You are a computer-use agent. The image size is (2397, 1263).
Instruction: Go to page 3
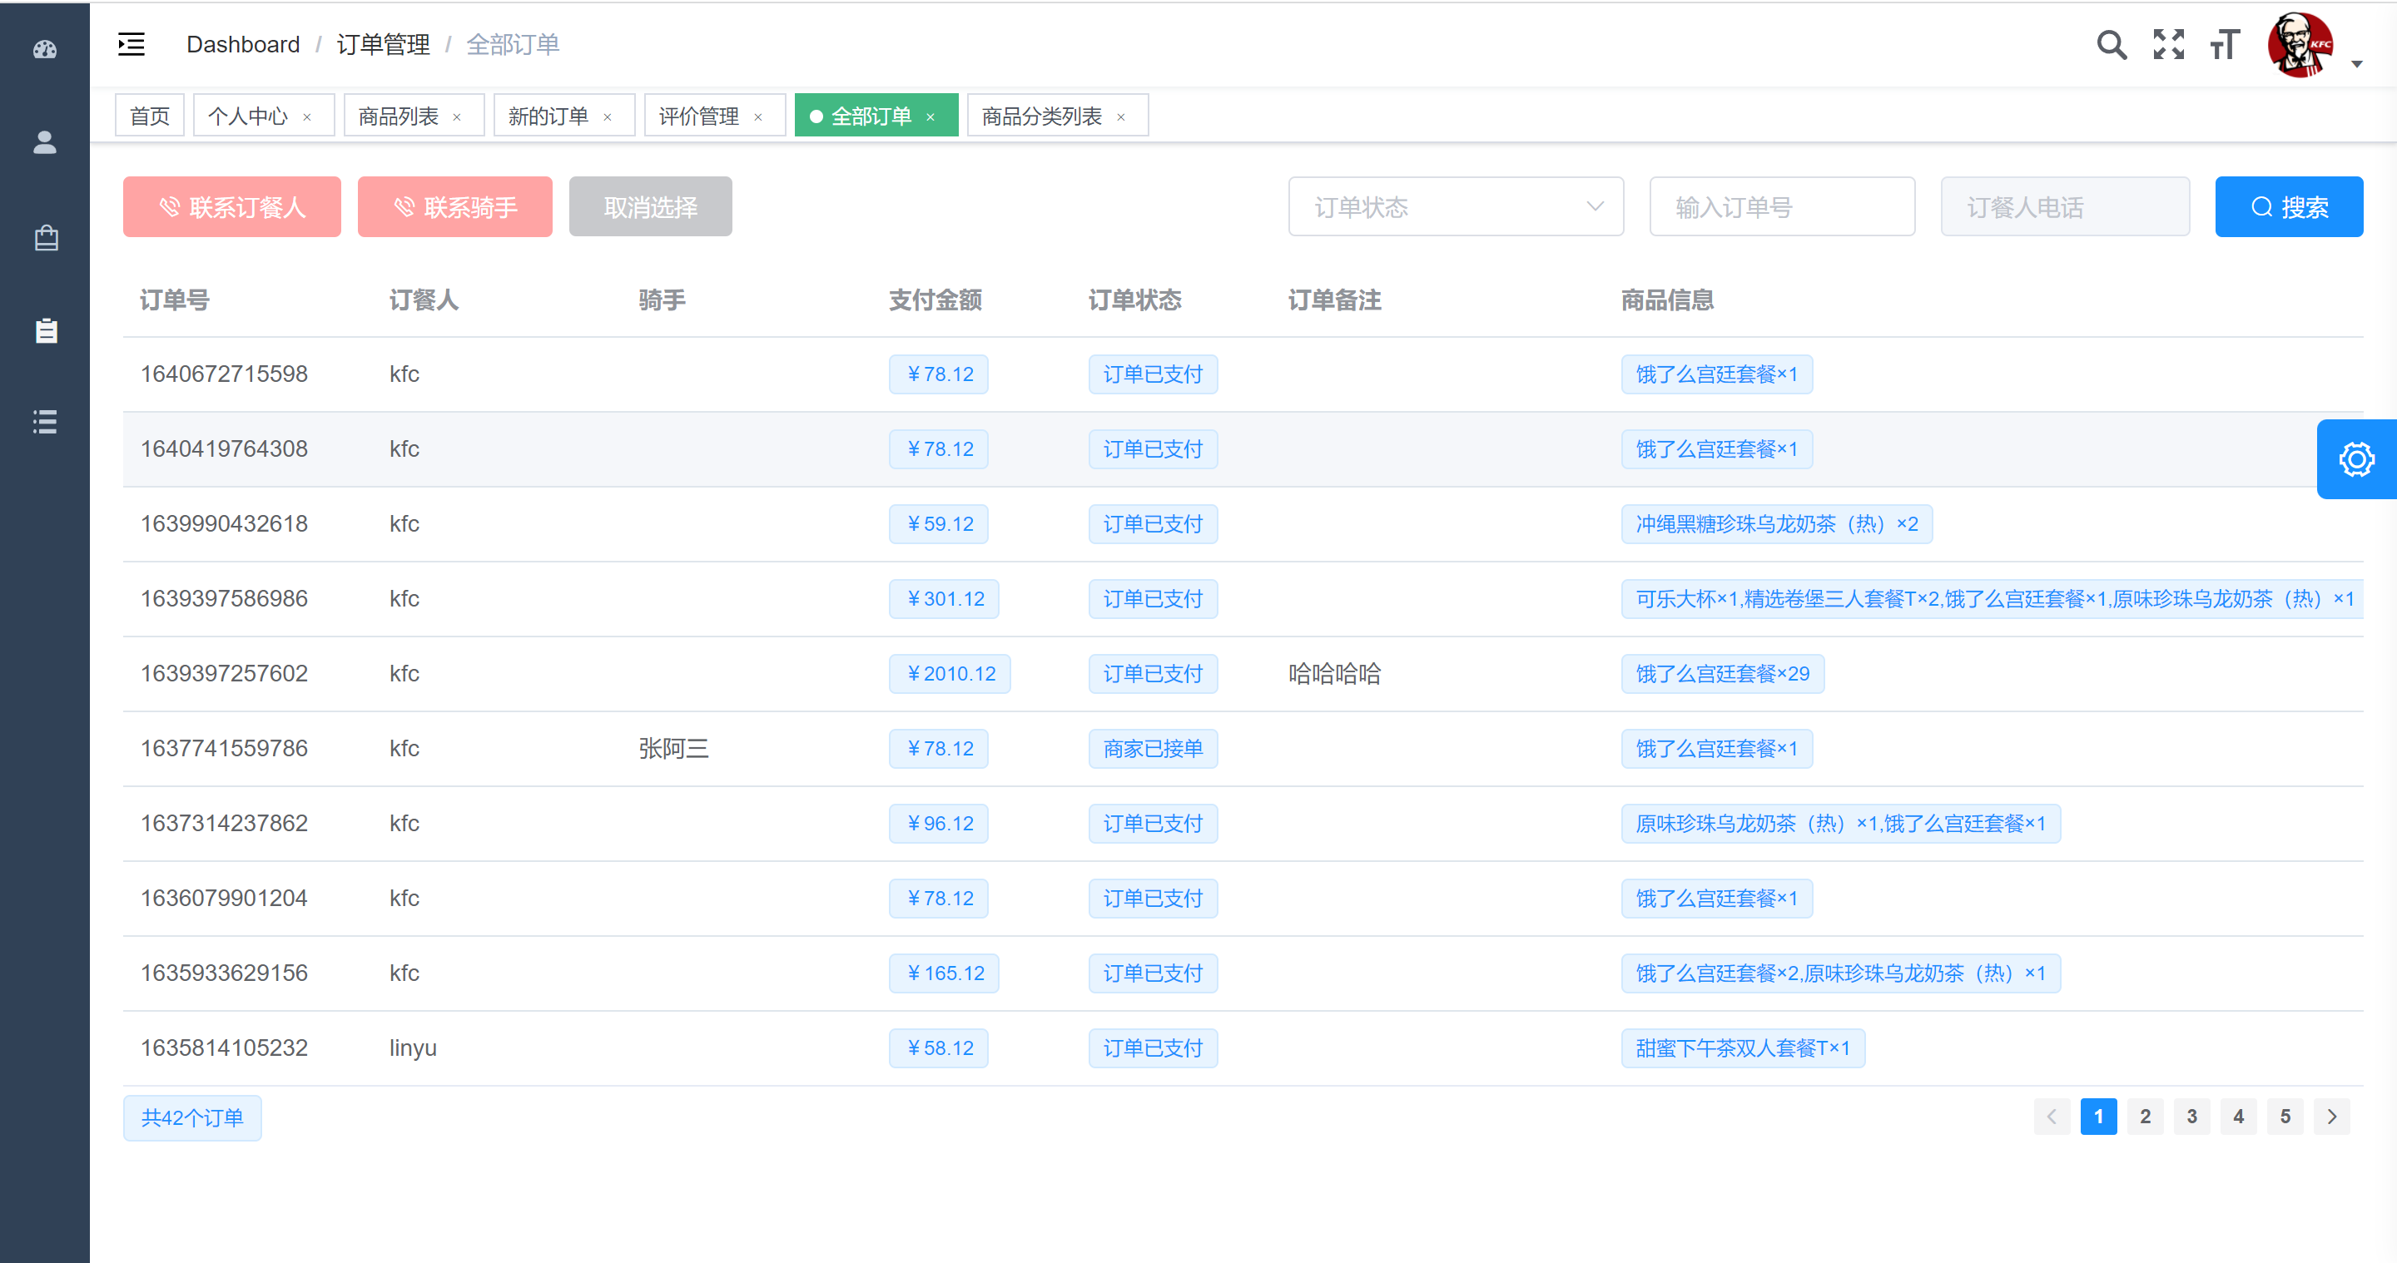click(2191, 1116)
